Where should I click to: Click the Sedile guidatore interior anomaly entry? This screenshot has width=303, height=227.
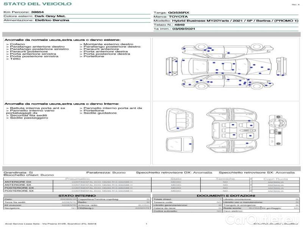[100, 113]
